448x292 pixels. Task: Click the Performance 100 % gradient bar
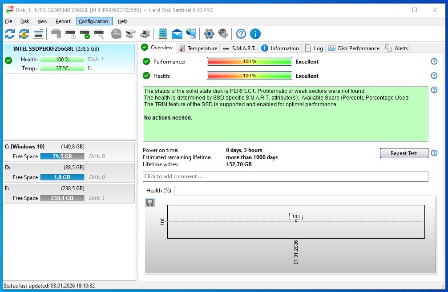tap(250, 61)
